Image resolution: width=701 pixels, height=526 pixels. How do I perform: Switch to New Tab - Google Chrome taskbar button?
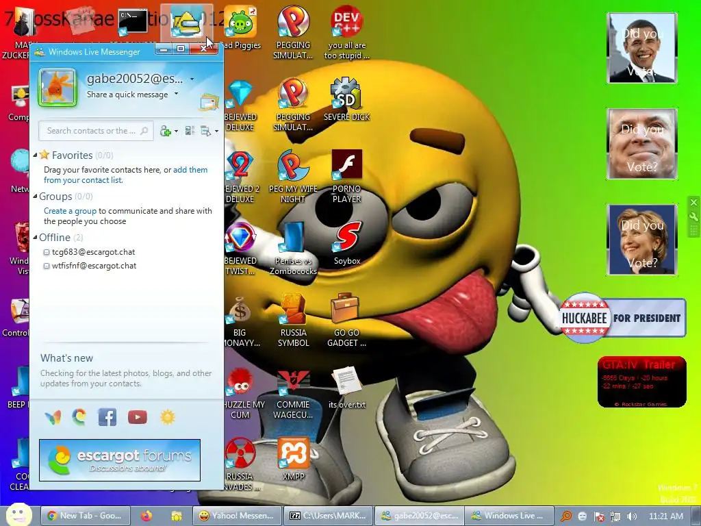(86, 516)
